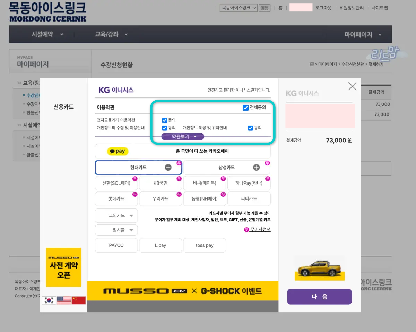The height and width of the screenshot is (332, 416).
Task: Expand the 시설예약 navigation menu
Action: click(47, 34)
